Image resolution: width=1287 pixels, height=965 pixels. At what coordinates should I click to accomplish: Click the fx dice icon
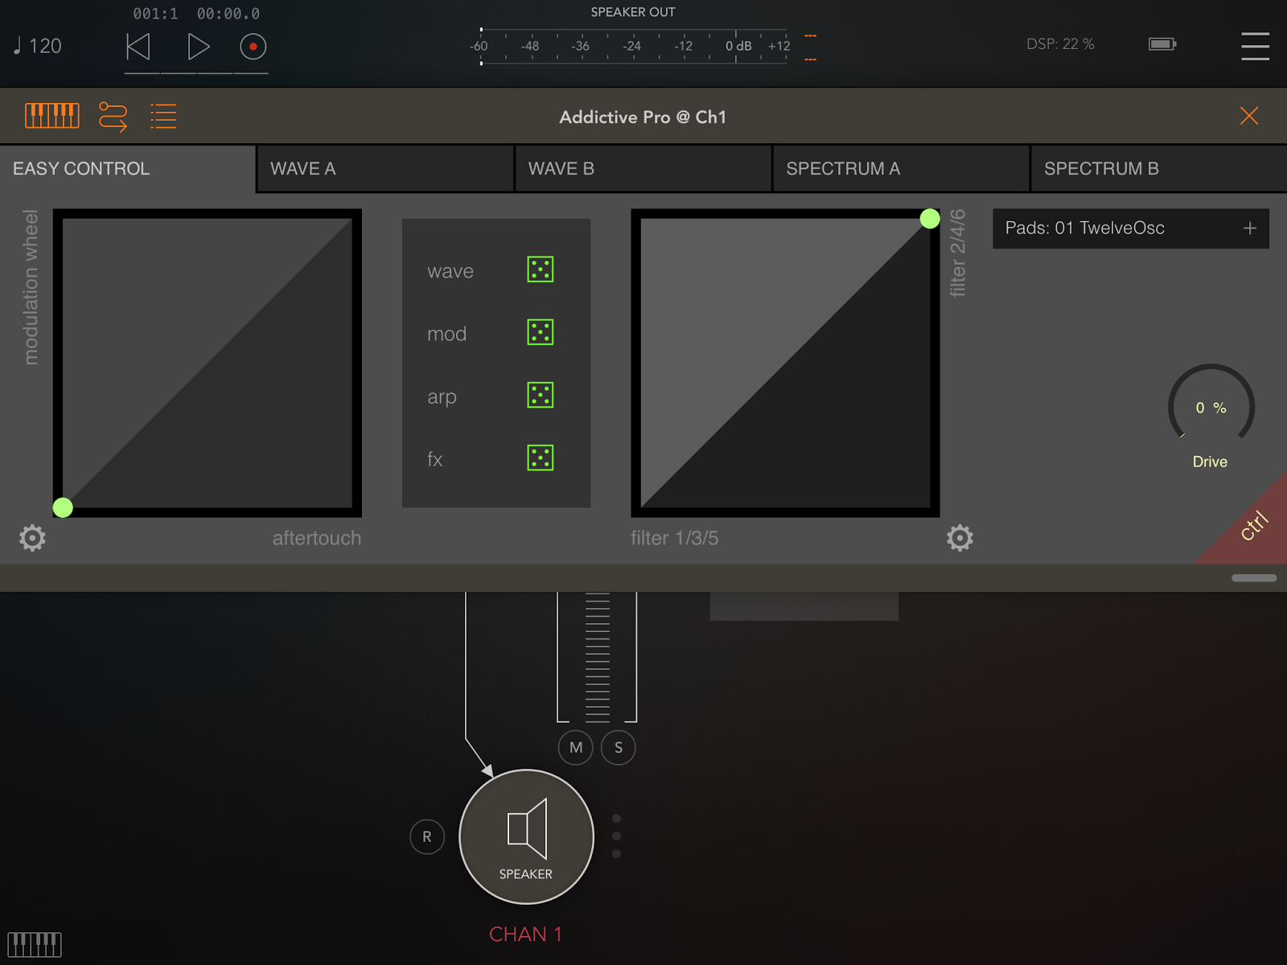click(540, 458)
